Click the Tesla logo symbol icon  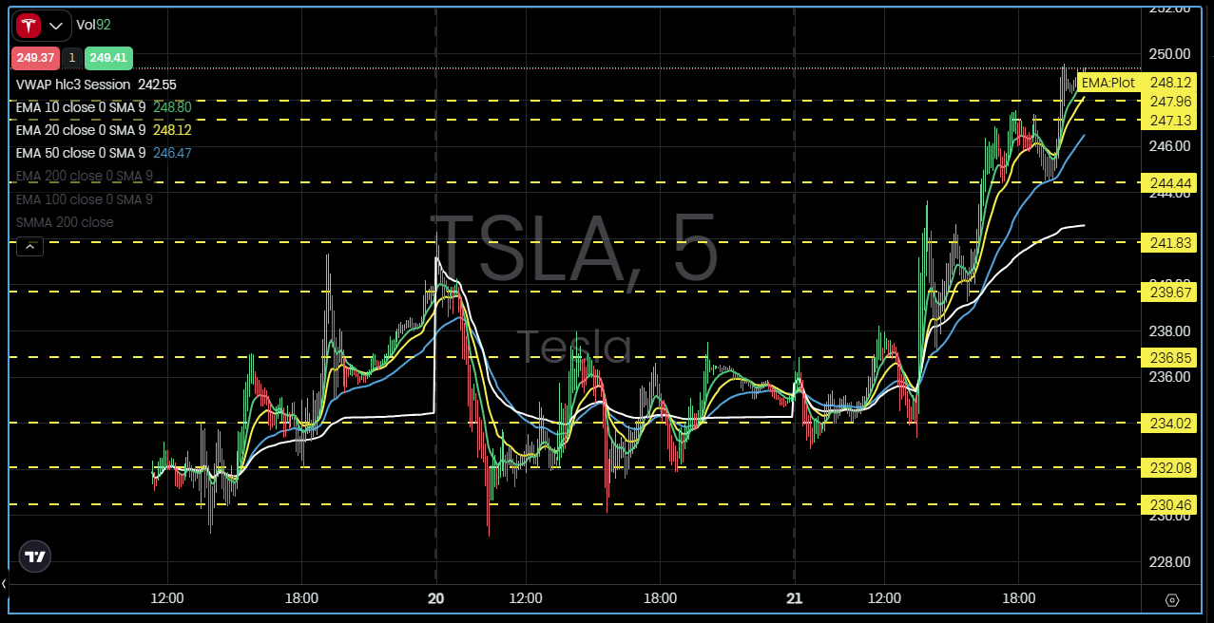pos(29,26)
